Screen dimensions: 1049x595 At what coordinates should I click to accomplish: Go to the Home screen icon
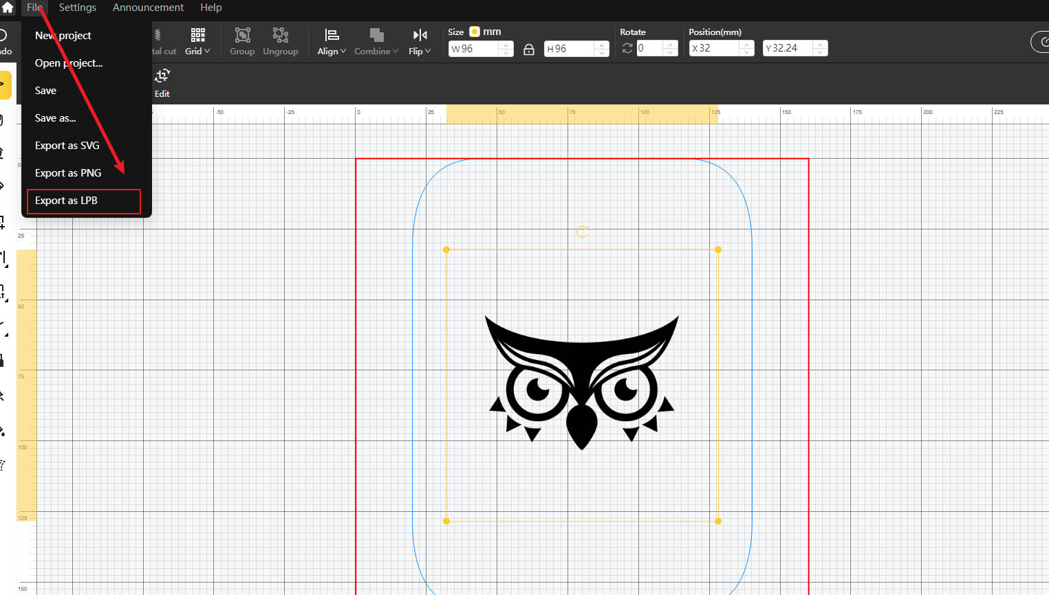coord(8,8)
